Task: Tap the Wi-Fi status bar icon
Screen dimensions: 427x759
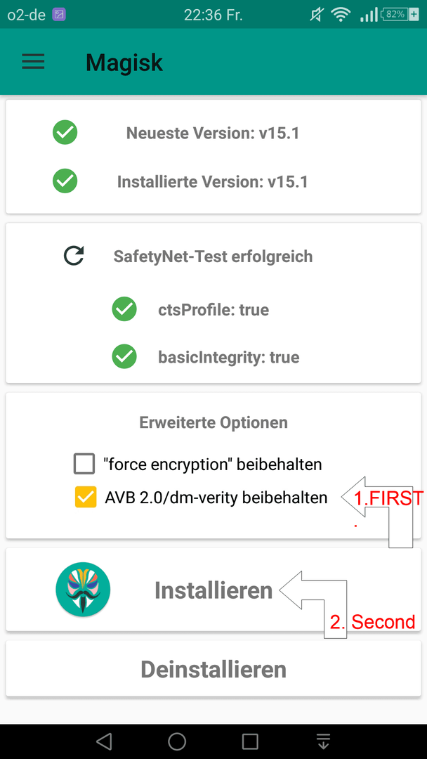Action: click(341, 15)
